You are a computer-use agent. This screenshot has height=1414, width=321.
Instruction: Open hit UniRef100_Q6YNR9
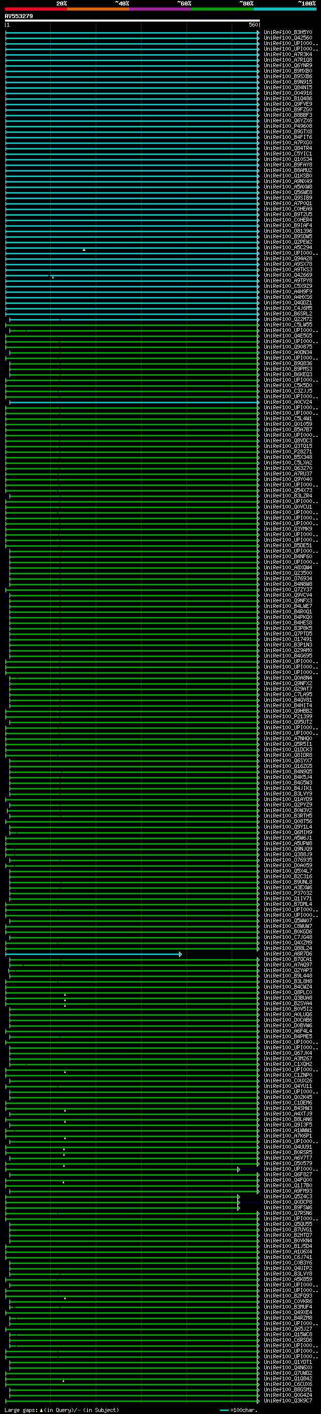point(287,65)
